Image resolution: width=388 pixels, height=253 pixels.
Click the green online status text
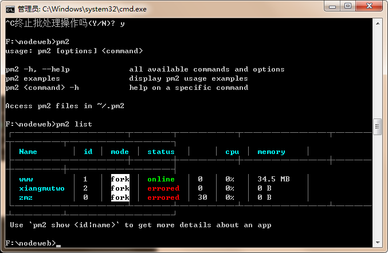pos(160,179)
